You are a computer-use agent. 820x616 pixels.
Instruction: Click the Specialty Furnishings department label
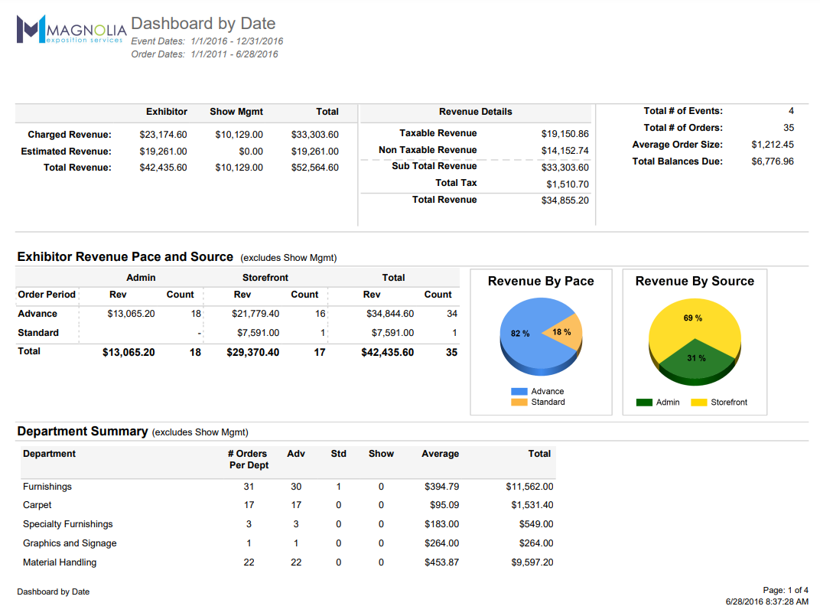(67, 524)
